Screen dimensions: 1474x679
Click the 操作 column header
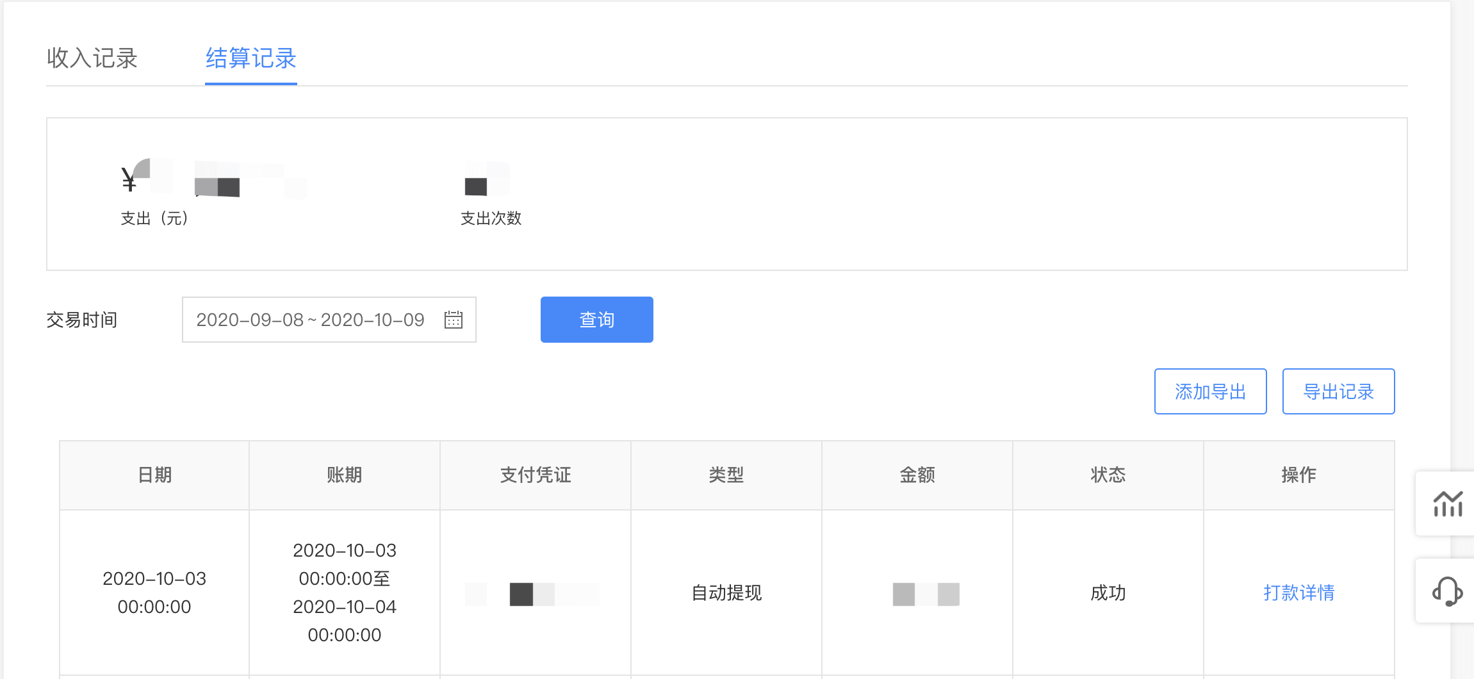click(1299, 475)
